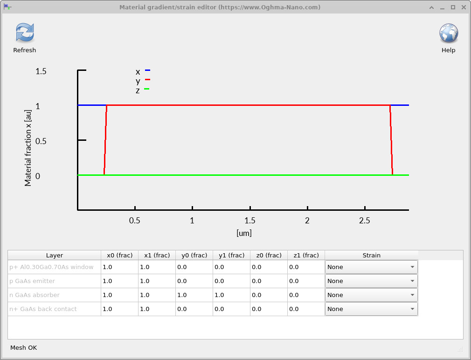This screenshot has height=360, width=471.
Task: Select x0 cell of n+ GaAs back contact
Action: tap(119, 309)
